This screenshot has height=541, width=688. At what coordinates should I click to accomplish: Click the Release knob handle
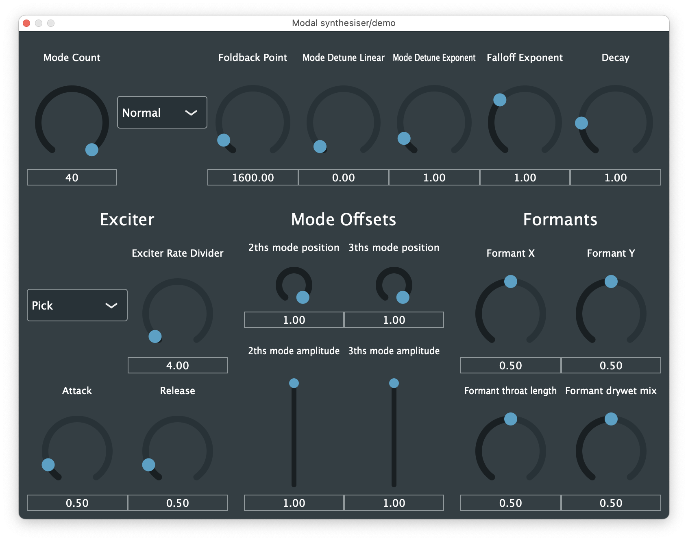(148, 465)
